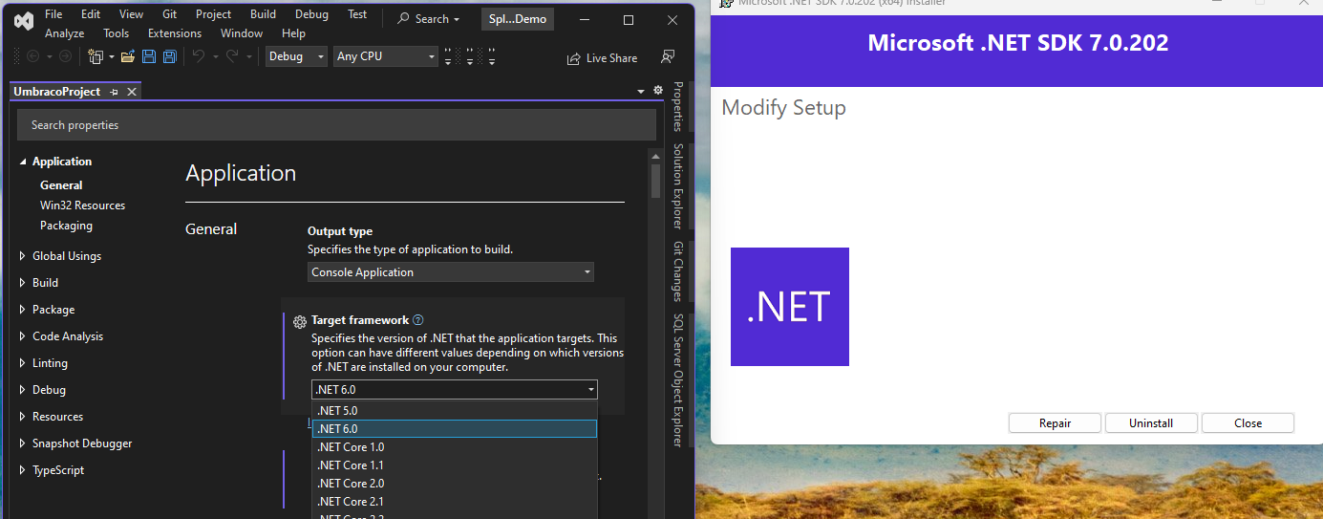Click Close in .NET SDK installer
Image resolution: width=1323 pixels, height=519 pixels.
pyautogui.click(x=1248, y=423)
